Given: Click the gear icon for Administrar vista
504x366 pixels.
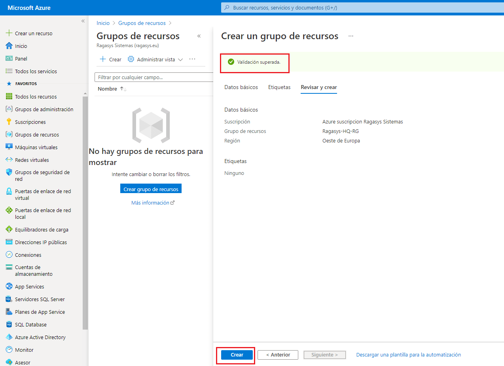Looking at the screenshot, I should coord(131,59).
